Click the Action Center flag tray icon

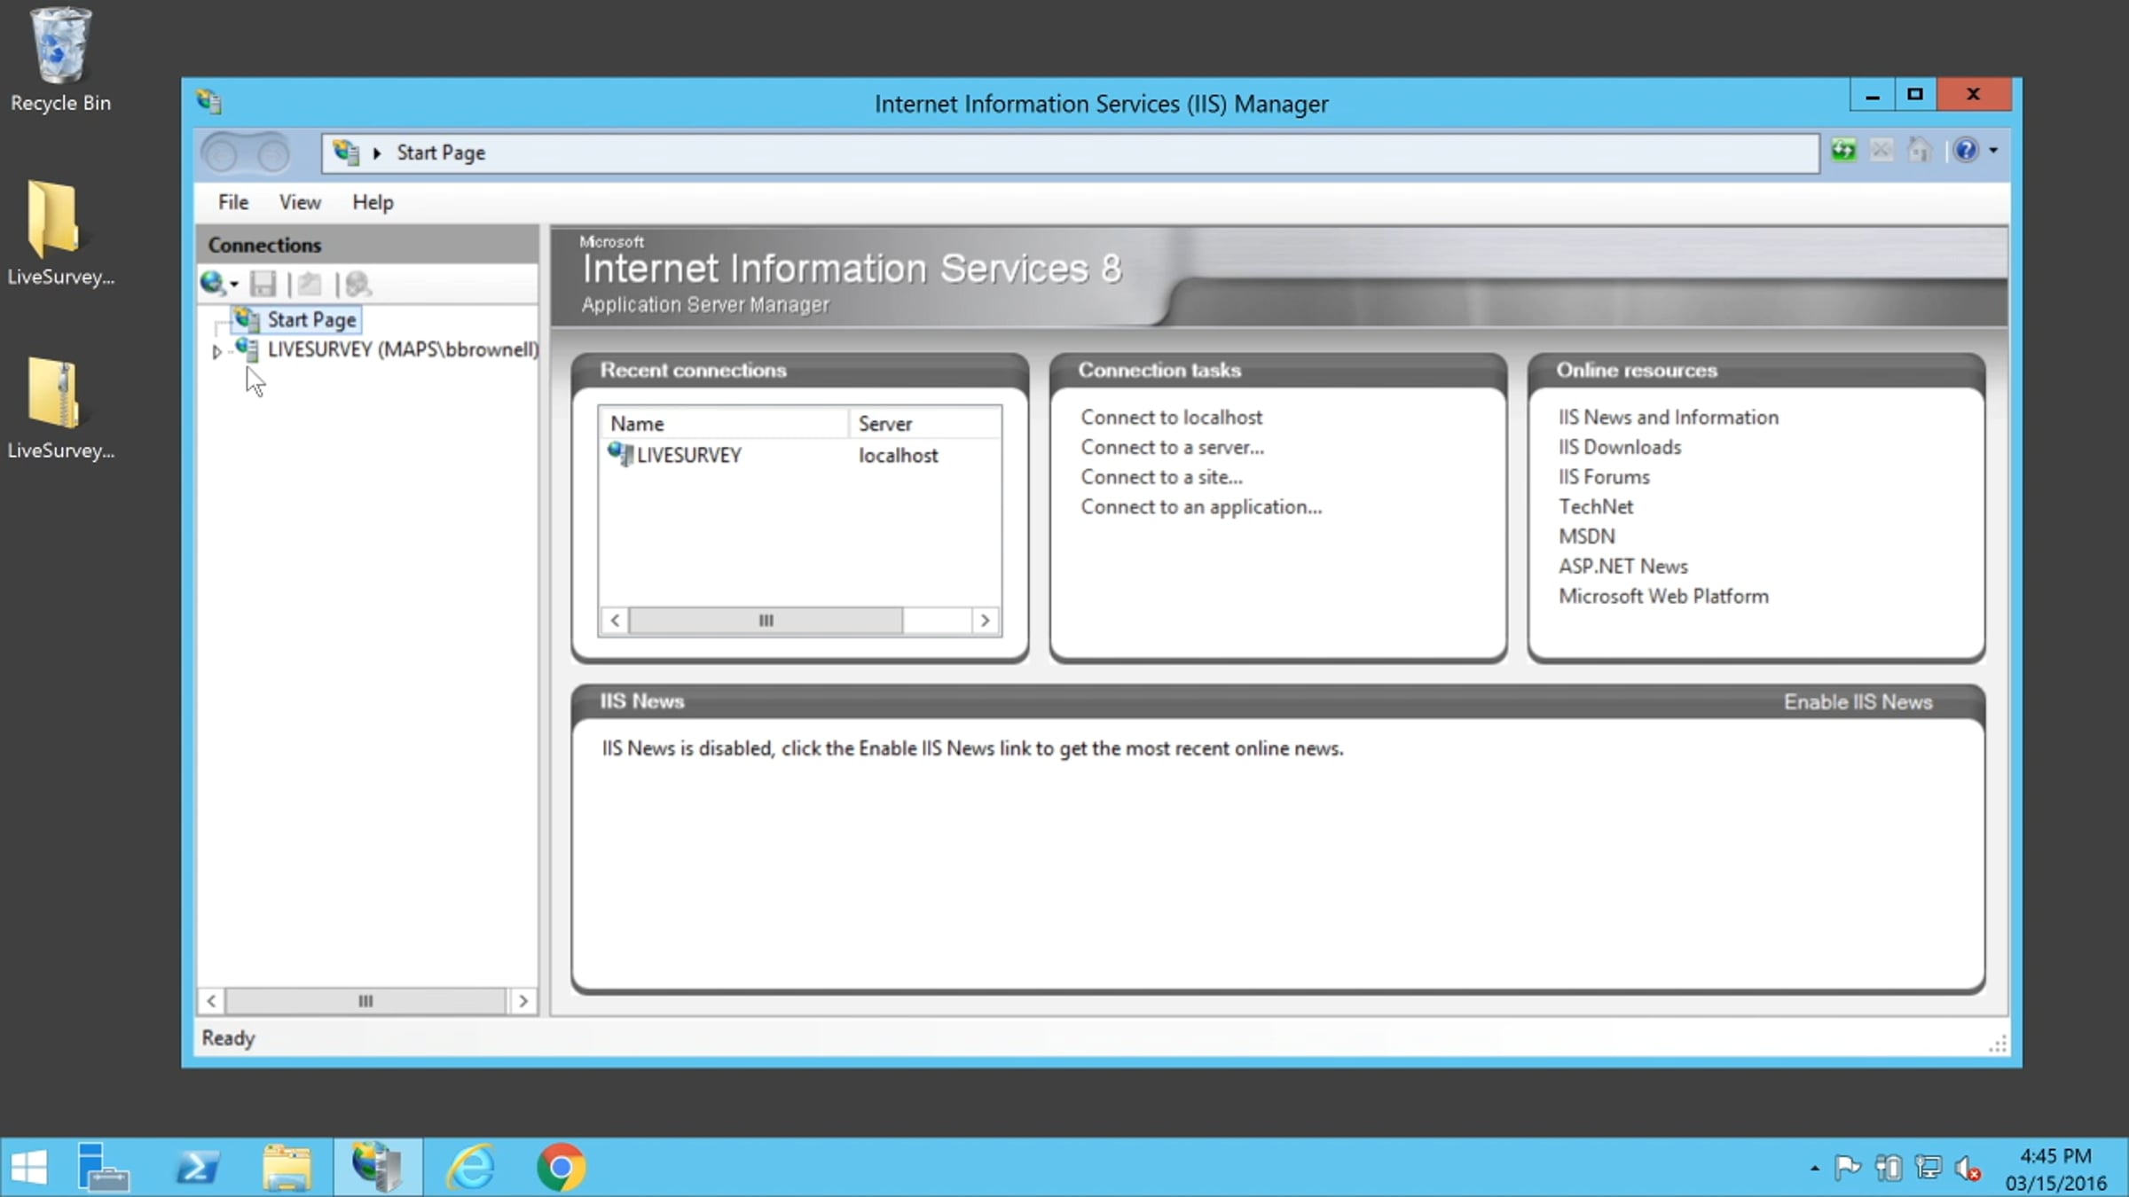(1847, 1169)
